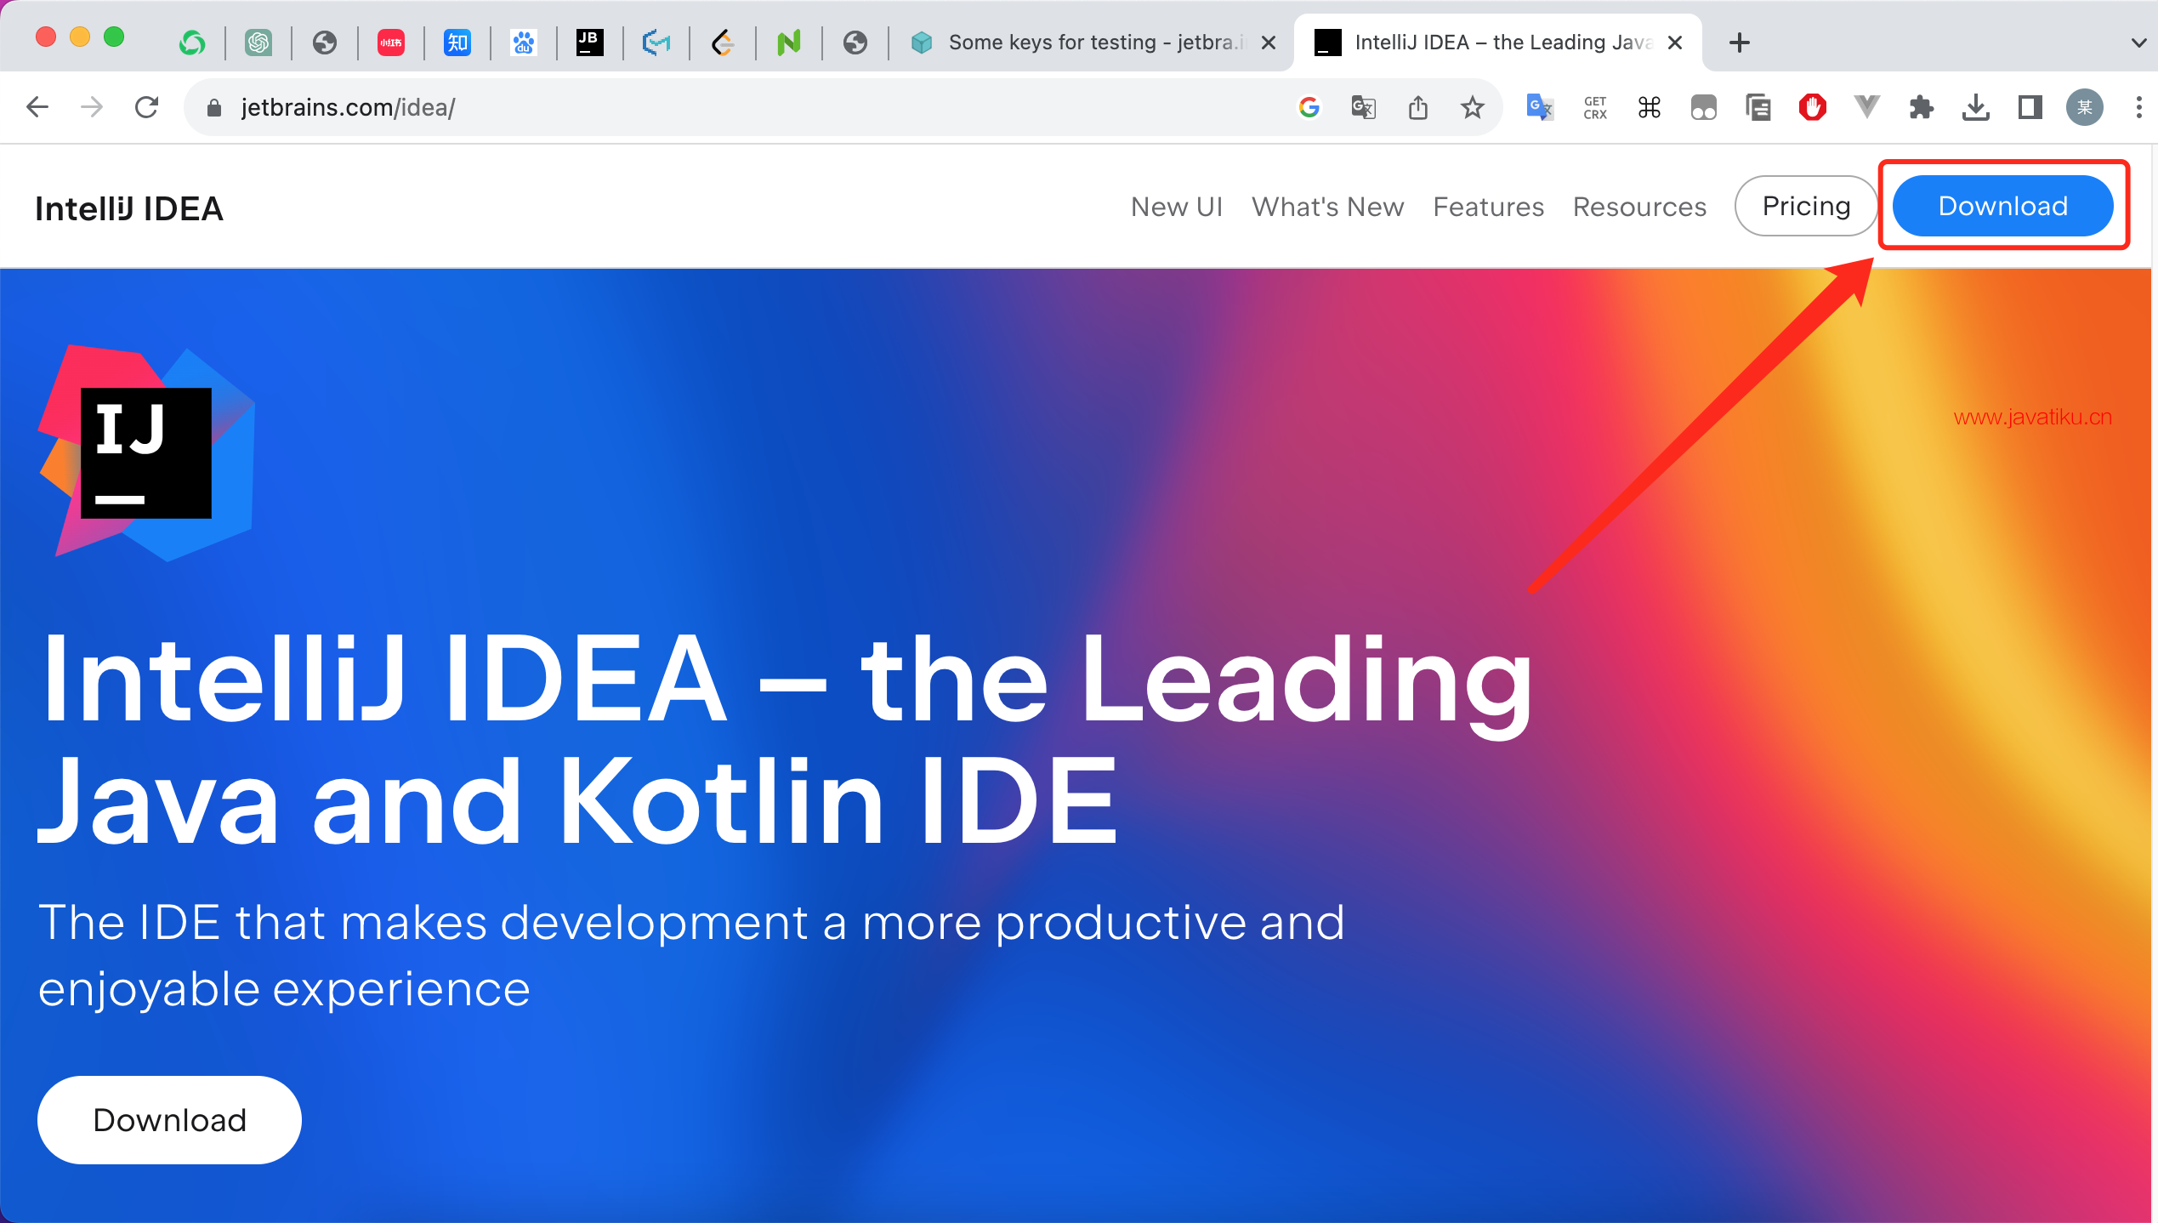Click the blue Download button in header
This screenshot has width=2158, height=1223.
(2002, 206)
